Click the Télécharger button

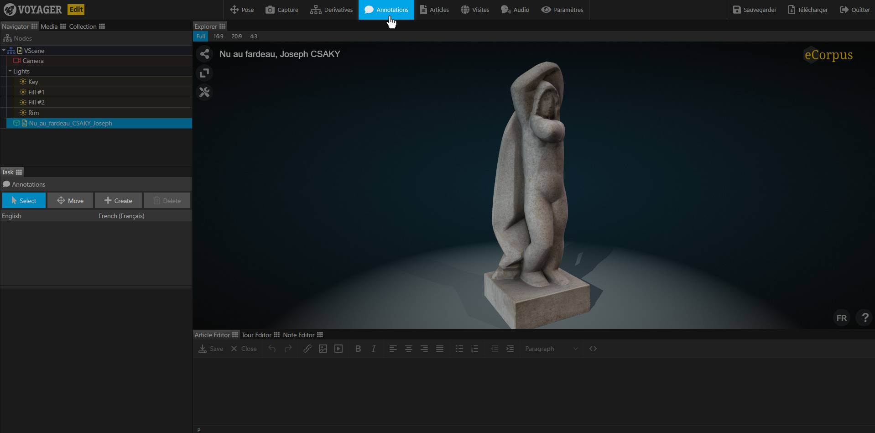tap(808, 10)
